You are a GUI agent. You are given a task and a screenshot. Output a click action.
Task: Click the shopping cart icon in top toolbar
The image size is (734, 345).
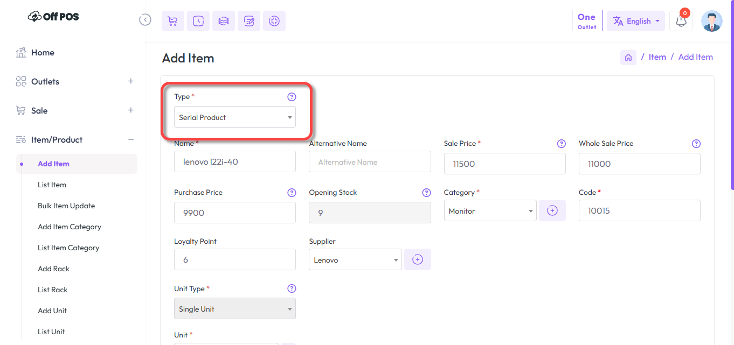click(172, 21)
